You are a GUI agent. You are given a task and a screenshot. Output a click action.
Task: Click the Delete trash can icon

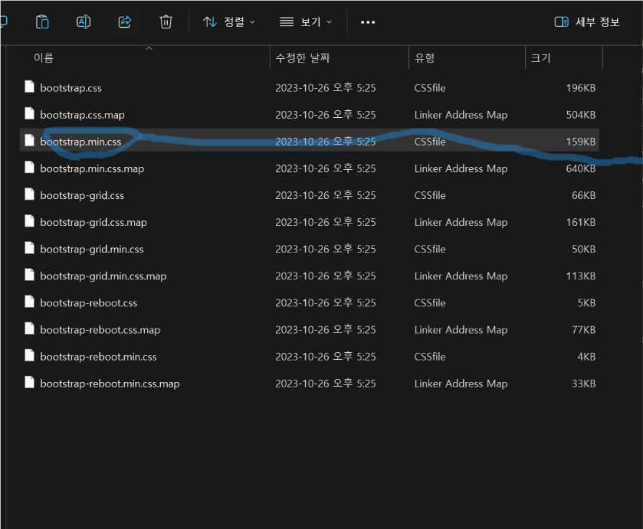click(166, 21)
